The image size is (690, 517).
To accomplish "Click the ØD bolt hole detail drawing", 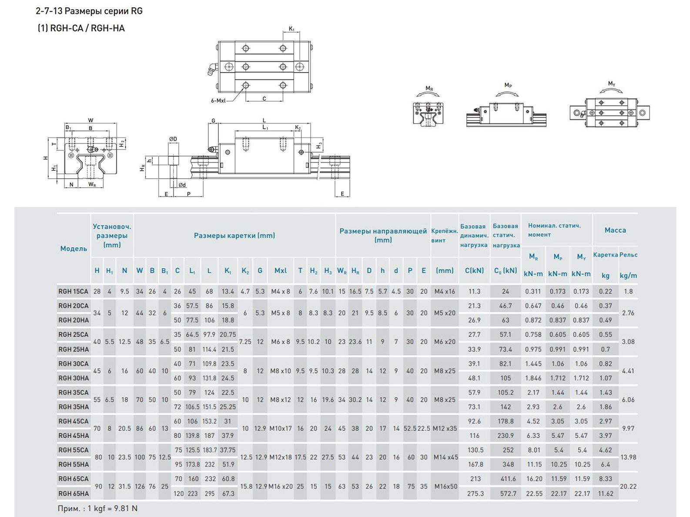I will point(173,165).
